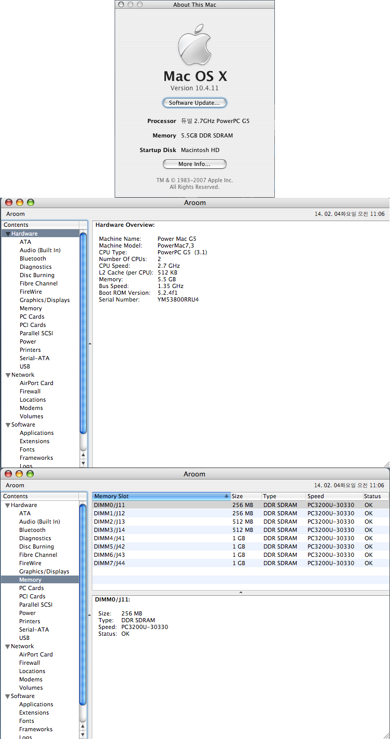Collapse Software section in the memory slots window
The height and width of the screenshot is (739, 390).
[x=8, y=696]
